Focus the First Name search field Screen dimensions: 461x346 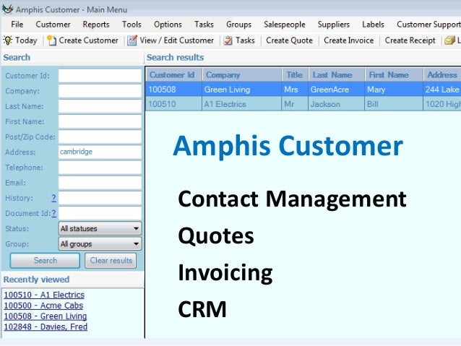click(100, 121)
